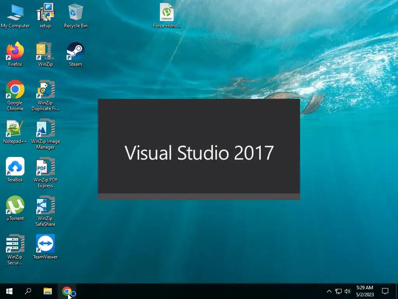
Task: Select the WinZip desktop shortcut
Action: coord(45,54)
